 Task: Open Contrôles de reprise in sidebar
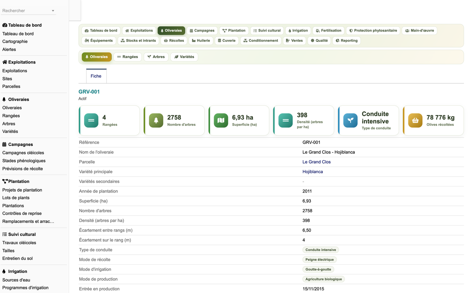tap(22, 214)
